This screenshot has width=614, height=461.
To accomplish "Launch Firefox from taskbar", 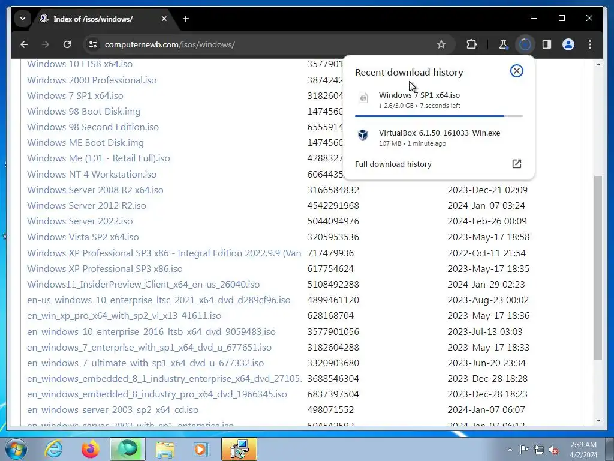I will pyautogui.click(x=91, y=449).
